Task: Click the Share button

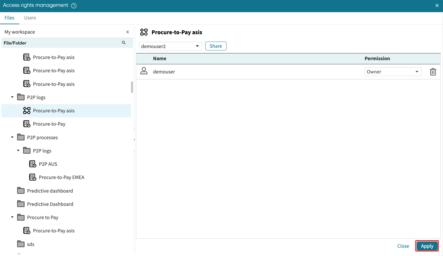Action: 216,46
